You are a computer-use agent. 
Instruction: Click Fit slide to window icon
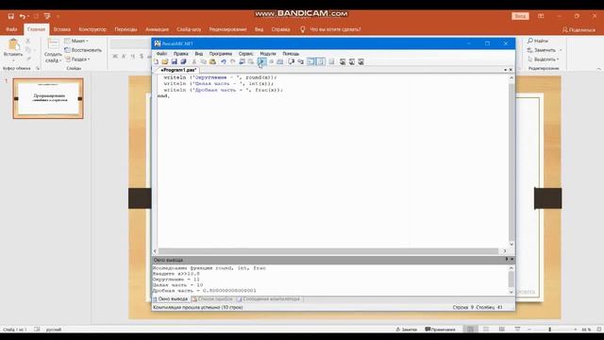[x=599, y=330]
